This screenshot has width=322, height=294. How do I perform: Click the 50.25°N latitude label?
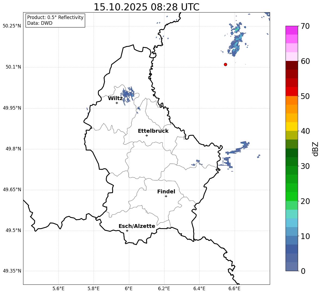click(x=12, y=26)
